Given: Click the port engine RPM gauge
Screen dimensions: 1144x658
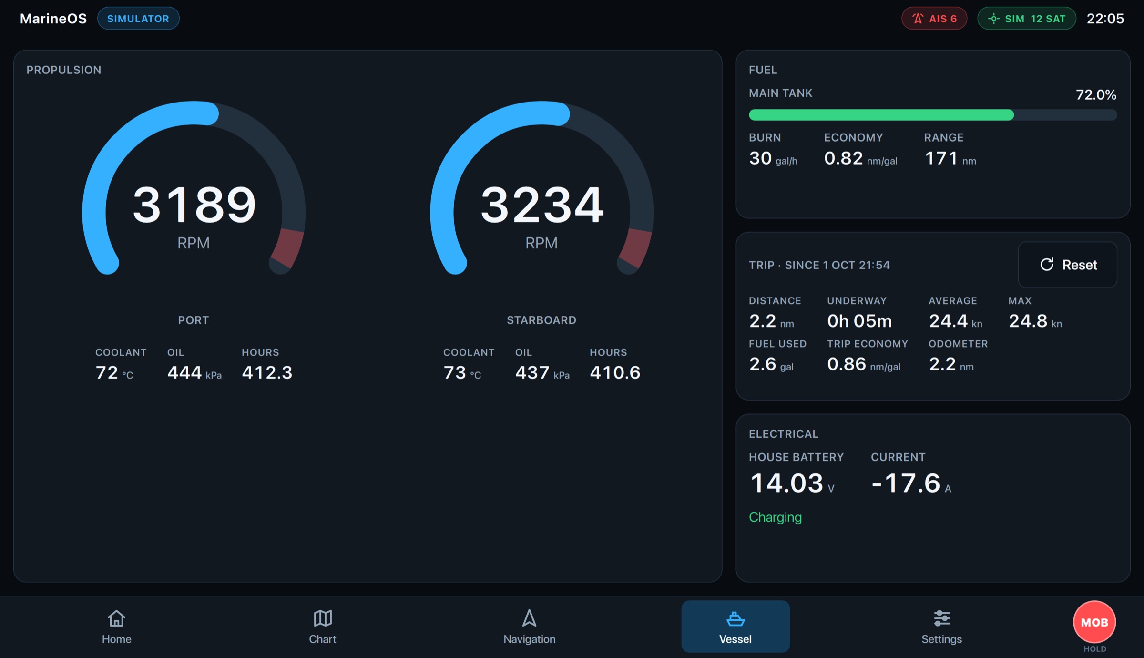Looking at the screenshot, I should tap(194, 191).
